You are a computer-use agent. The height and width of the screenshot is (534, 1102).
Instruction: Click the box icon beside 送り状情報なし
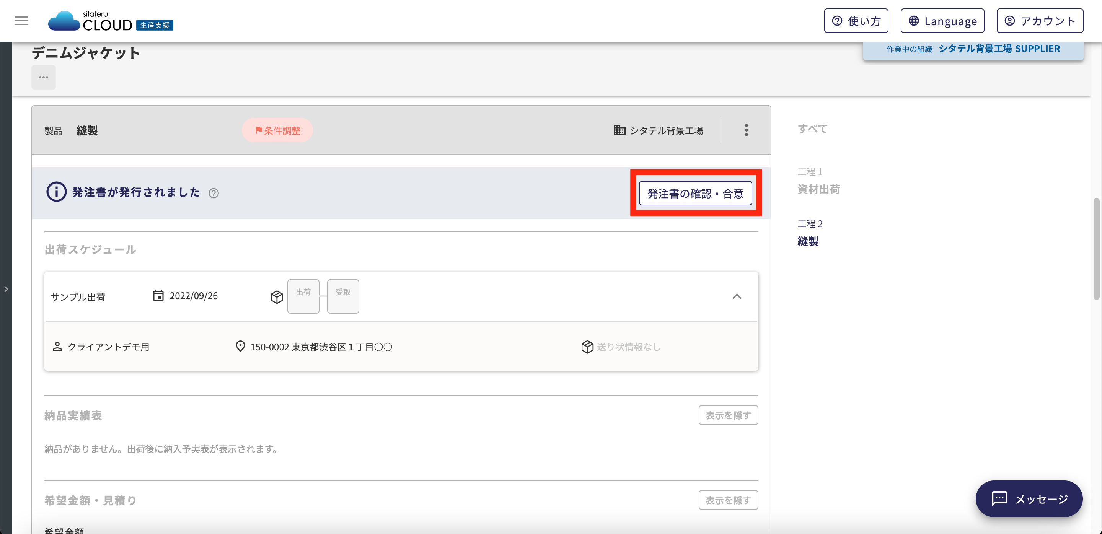click(x=587, y=346)
